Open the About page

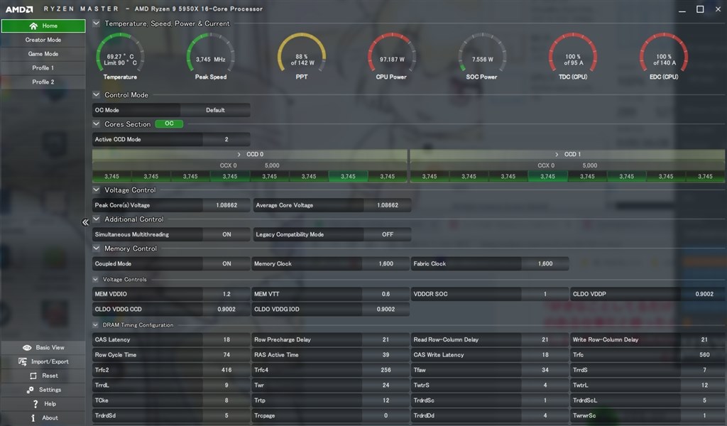43,417
